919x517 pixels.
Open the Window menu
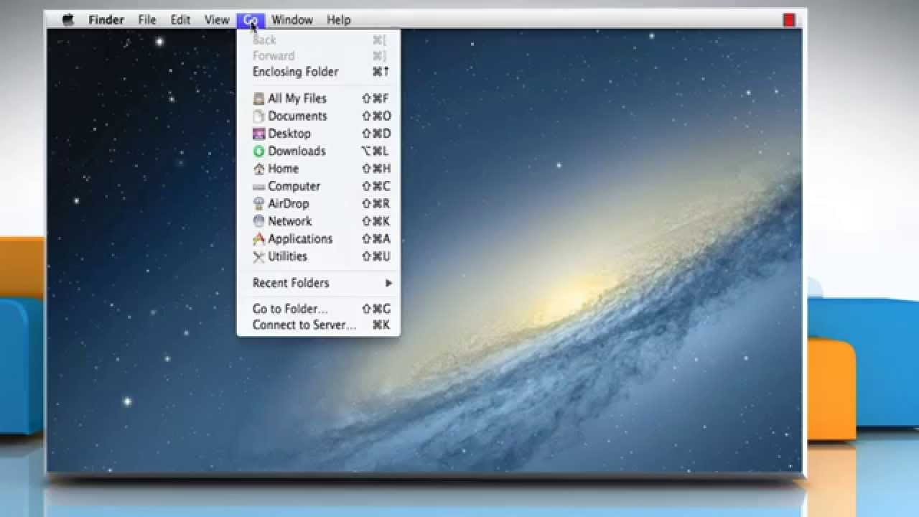(x=292, y=20)
